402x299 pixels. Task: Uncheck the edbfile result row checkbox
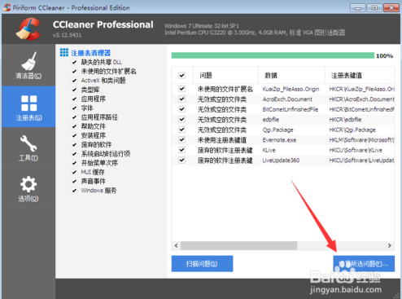coord(181,120)
